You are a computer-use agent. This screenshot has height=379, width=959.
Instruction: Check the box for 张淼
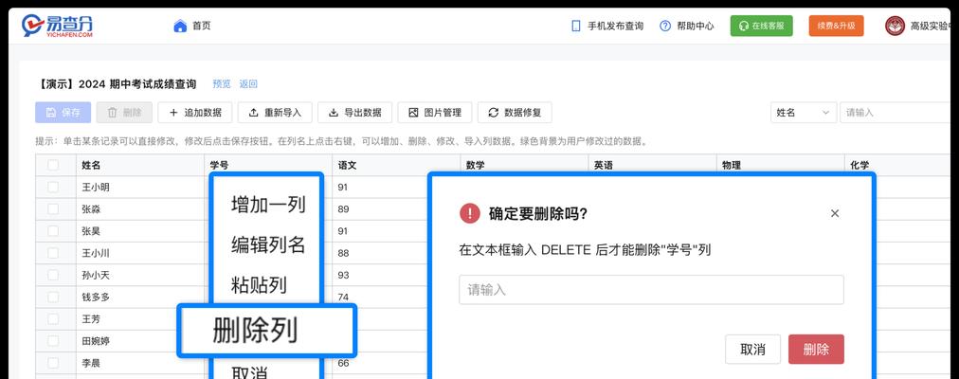click(53, 209)
